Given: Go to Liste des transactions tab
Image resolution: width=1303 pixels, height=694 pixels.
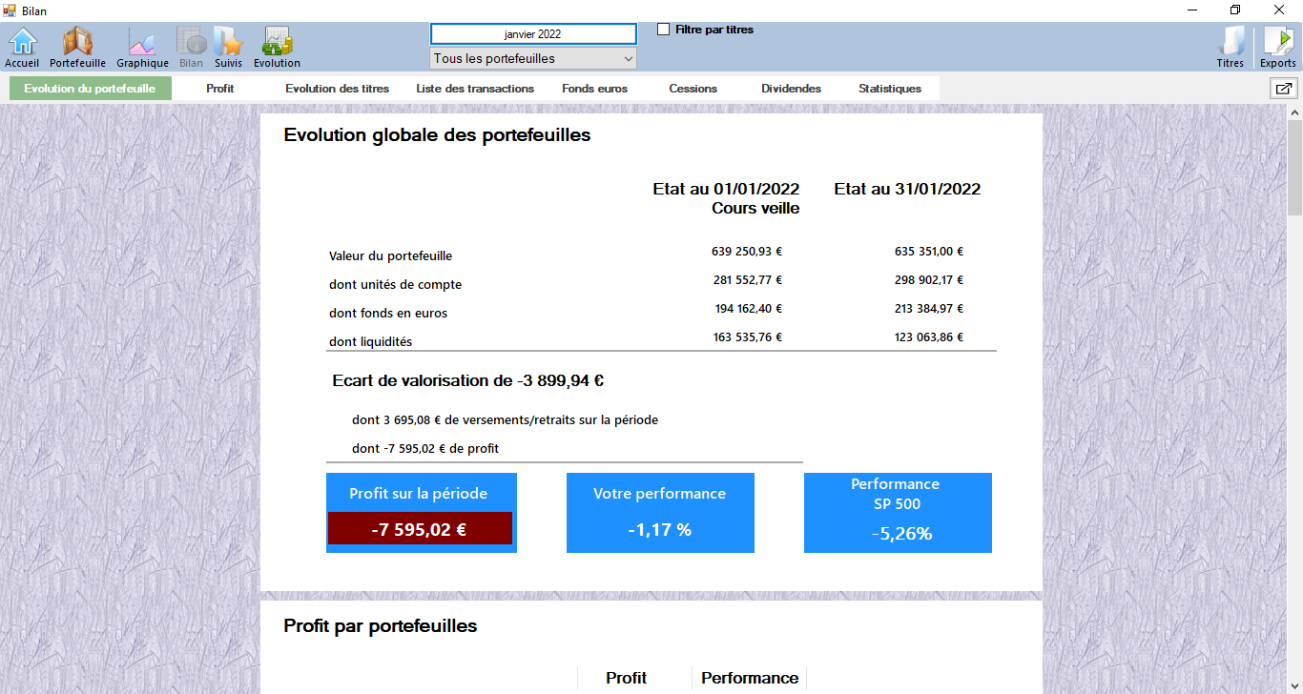Looking at the screenshot, I should pos(475,89).
